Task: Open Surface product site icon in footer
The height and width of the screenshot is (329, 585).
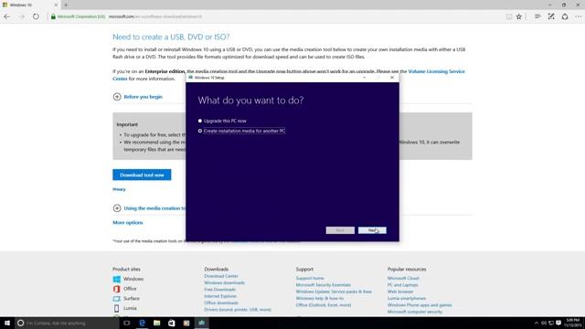Action: (116, 299)
